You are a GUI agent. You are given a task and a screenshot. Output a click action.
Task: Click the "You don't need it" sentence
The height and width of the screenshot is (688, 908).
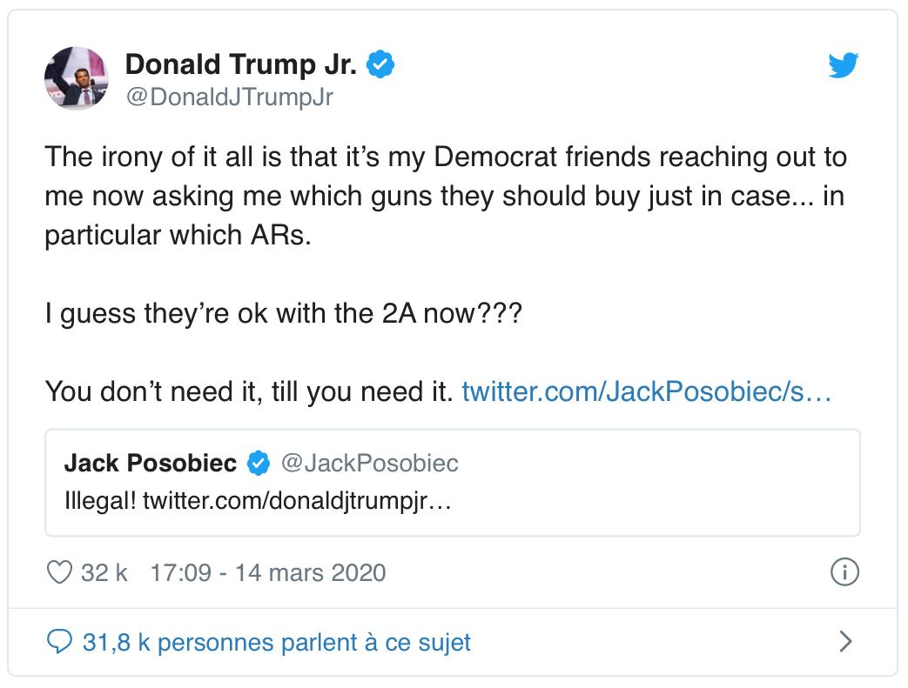[249, 391]
